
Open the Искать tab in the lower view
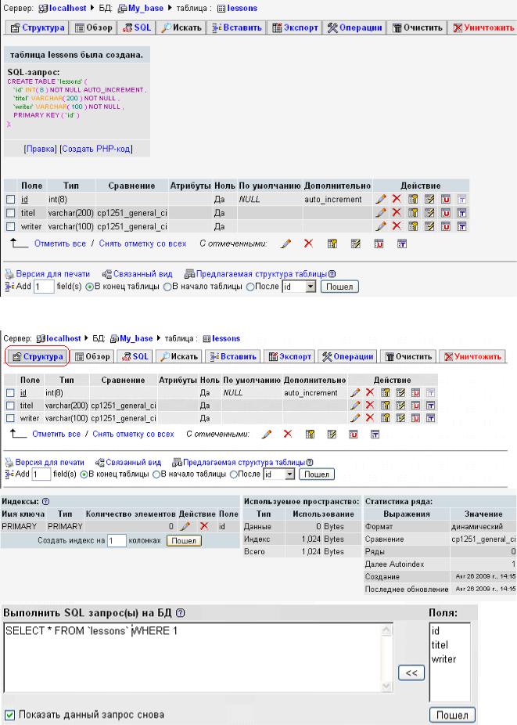coord(179,356)
